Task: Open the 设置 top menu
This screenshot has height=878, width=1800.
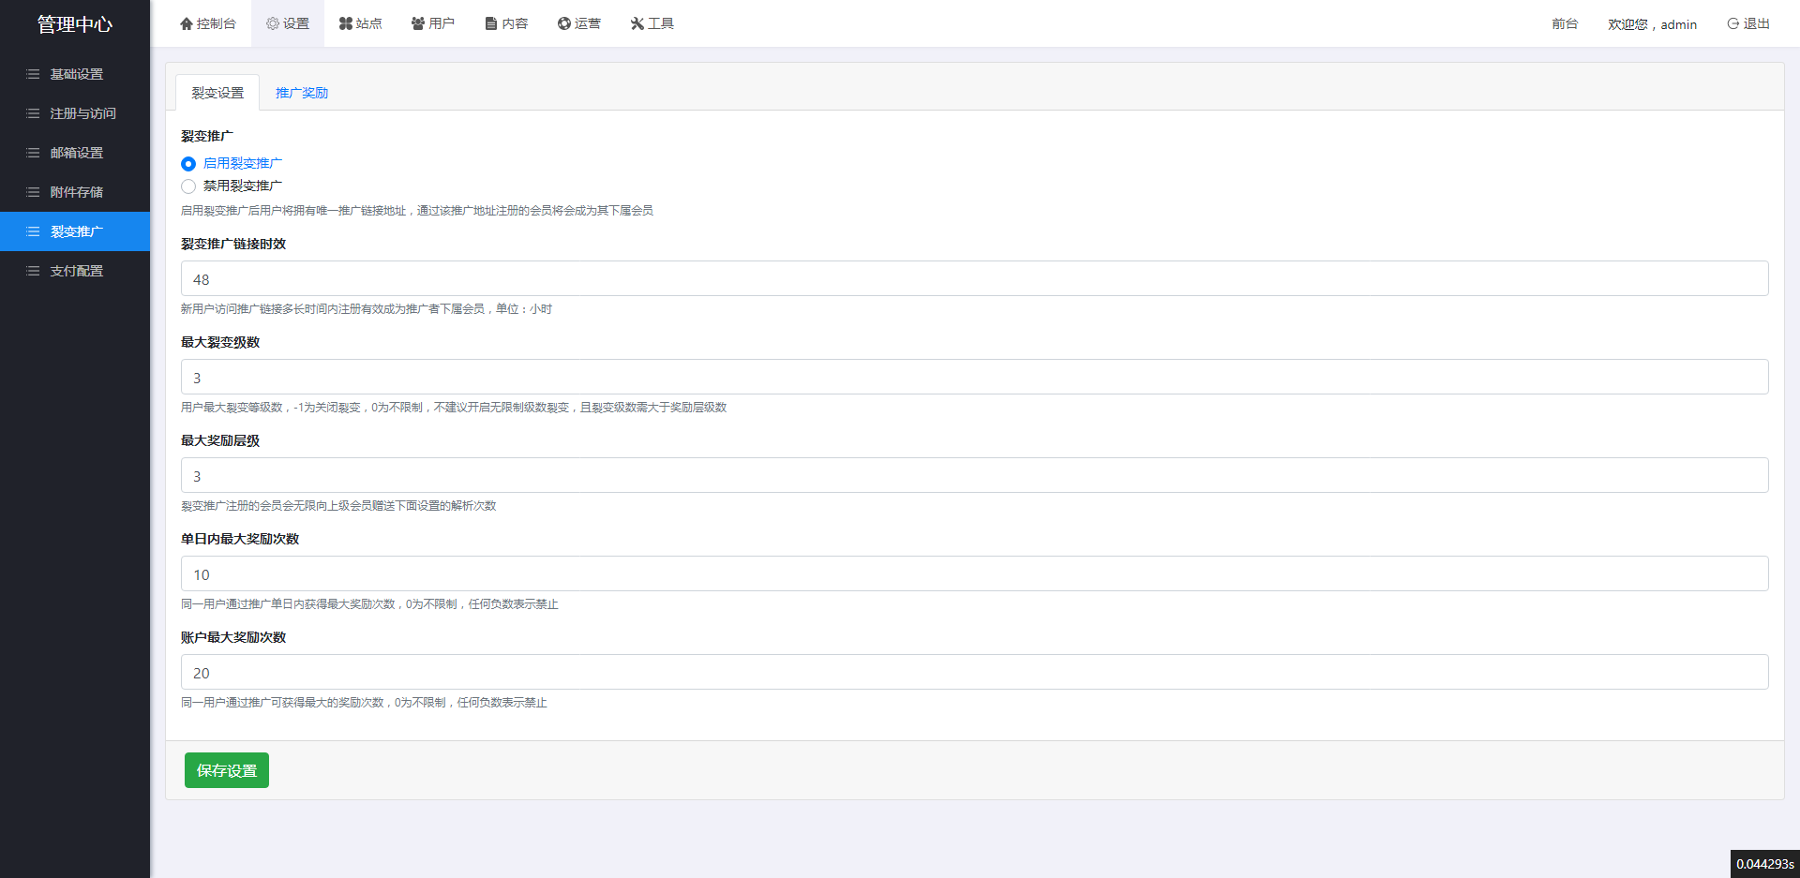Action: point(288,23)
